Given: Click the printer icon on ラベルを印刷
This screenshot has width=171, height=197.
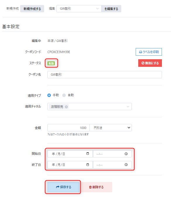Looking at the screenshot, I should pyautogui.click(x=141, y=52).
